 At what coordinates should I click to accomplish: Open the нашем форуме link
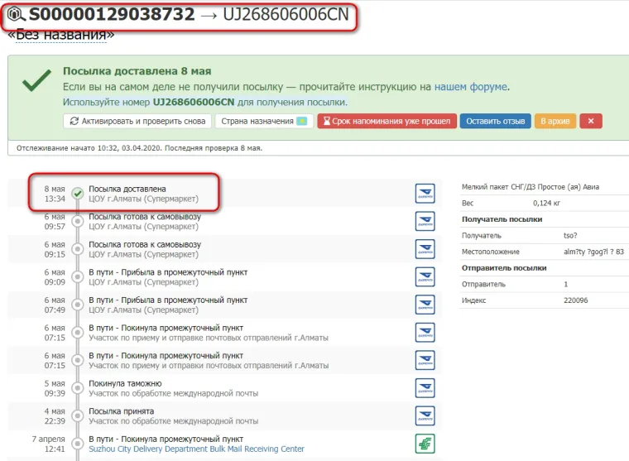(x=471, y=86)
